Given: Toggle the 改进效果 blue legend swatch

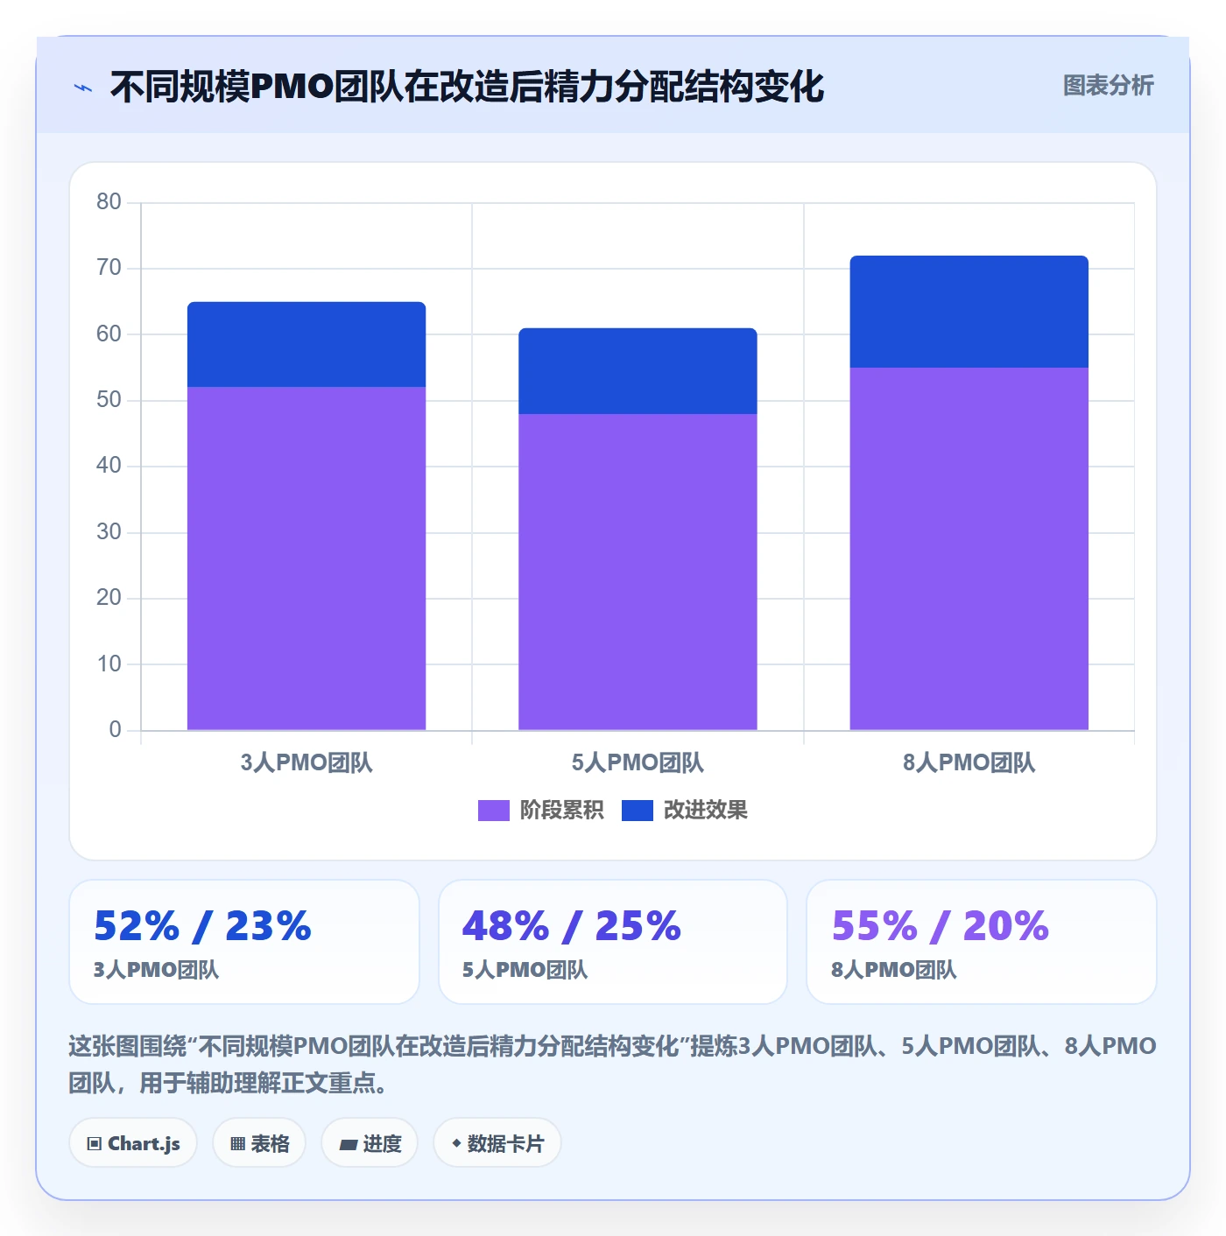Looking at the screenshot, I should (x=637, y=811).
